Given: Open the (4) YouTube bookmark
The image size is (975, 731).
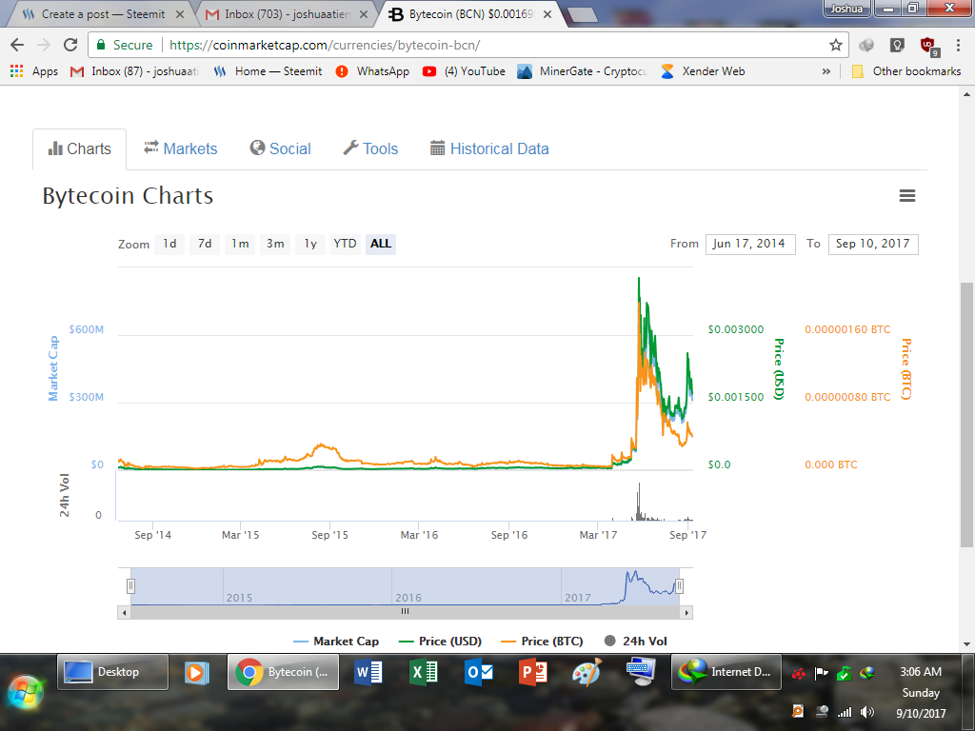Looking at the screenshot, I should [464, 71].
